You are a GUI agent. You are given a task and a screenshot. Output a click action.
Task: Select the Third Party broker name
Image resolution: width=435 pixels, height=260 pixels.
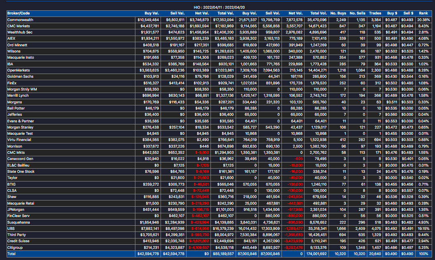17,235
